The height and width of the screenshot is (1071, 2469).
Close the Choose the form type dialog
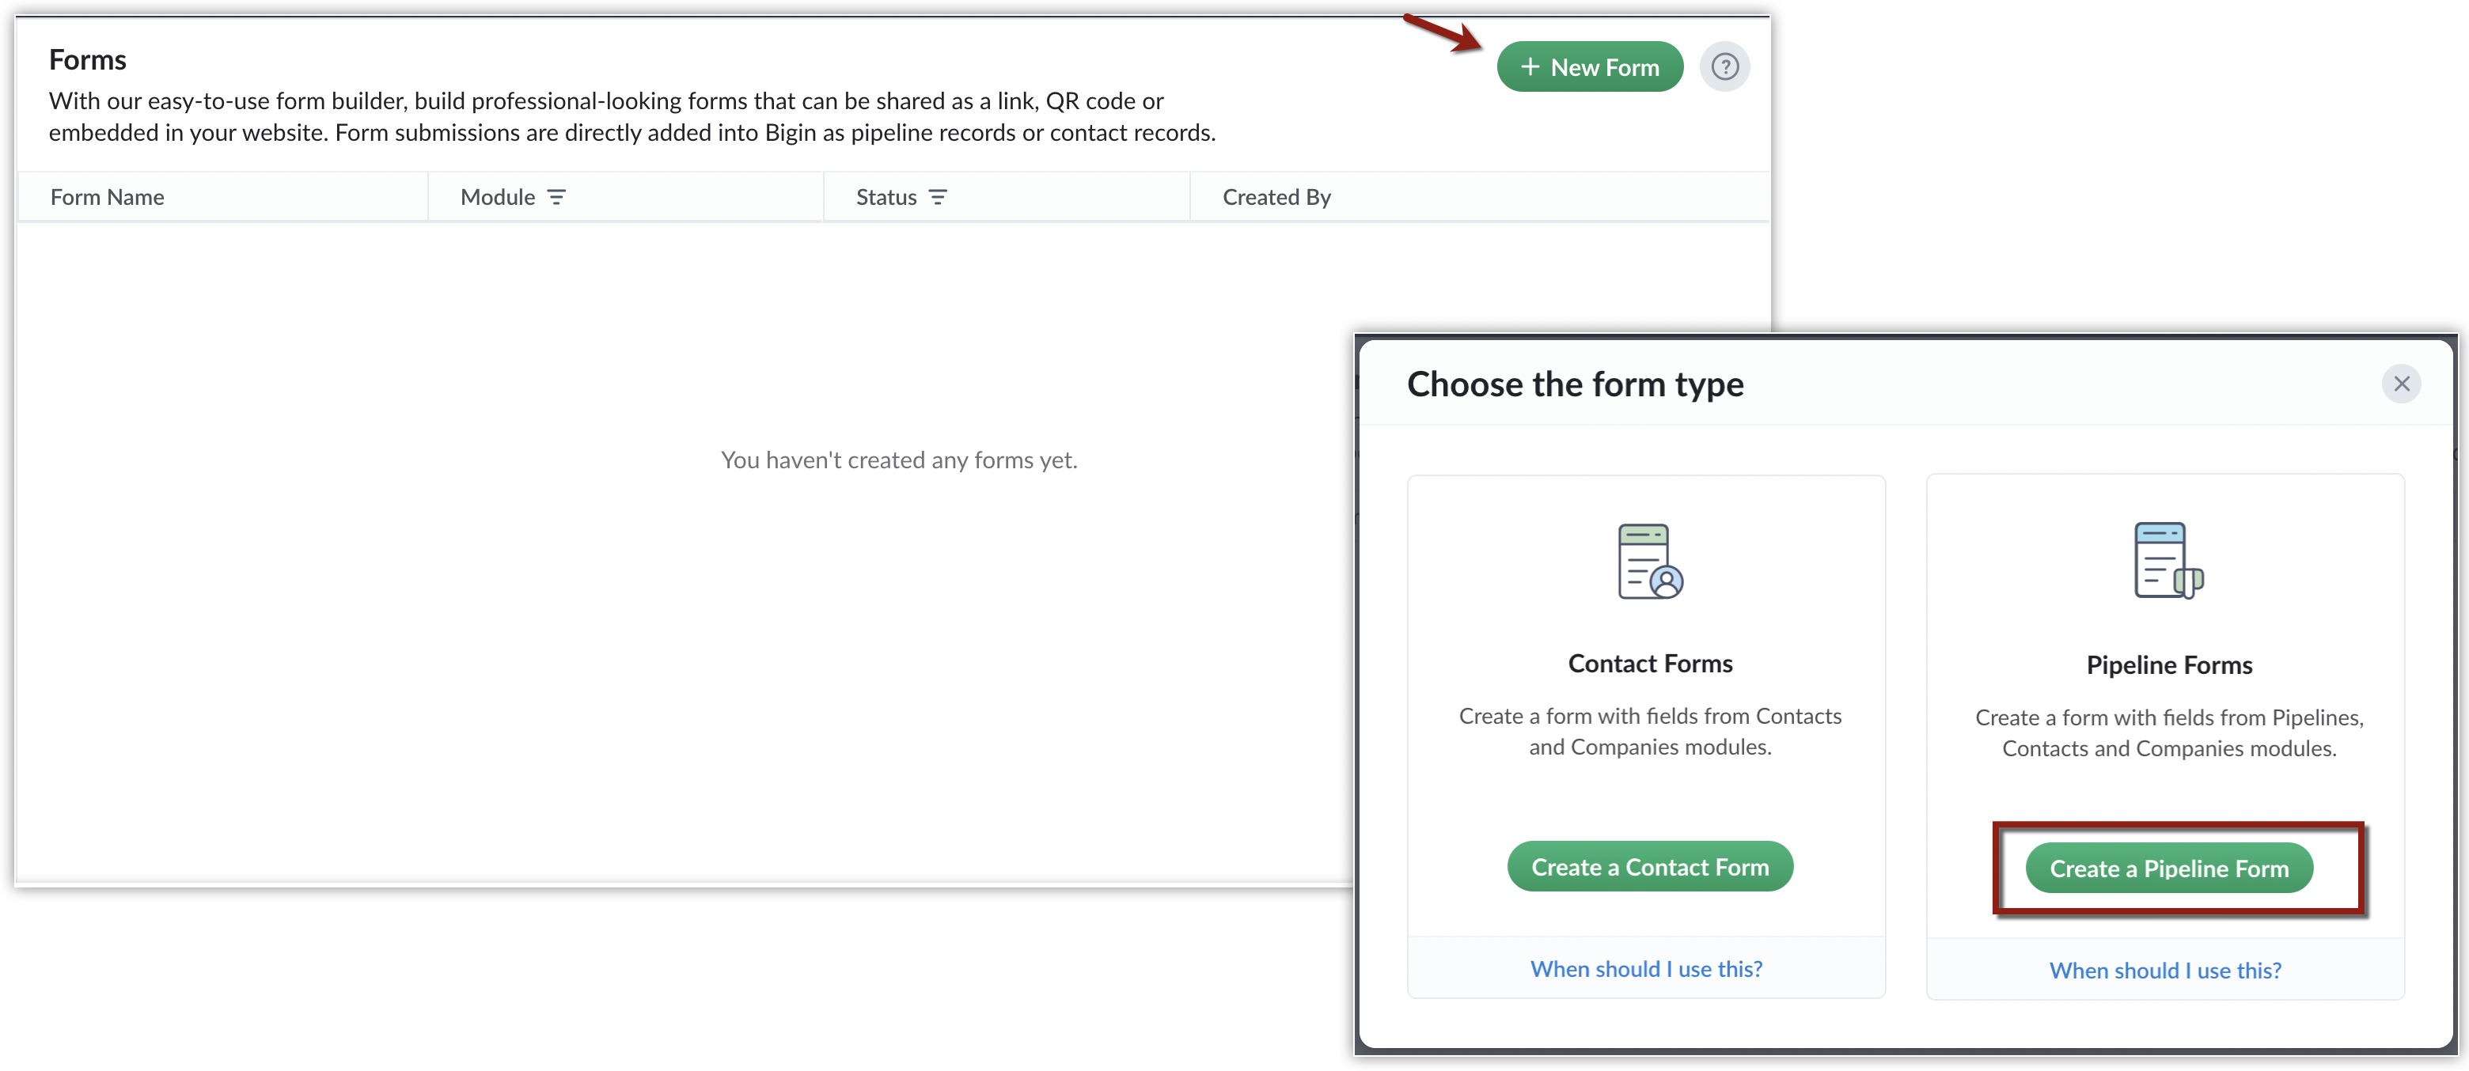(x=2401, y=384)
